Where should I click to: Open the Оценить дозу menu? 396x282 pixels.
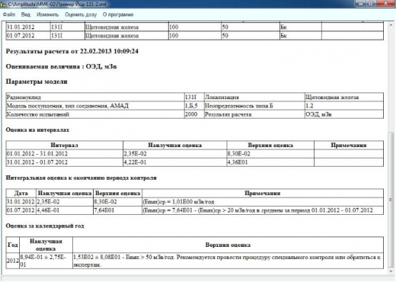(81, 14)
